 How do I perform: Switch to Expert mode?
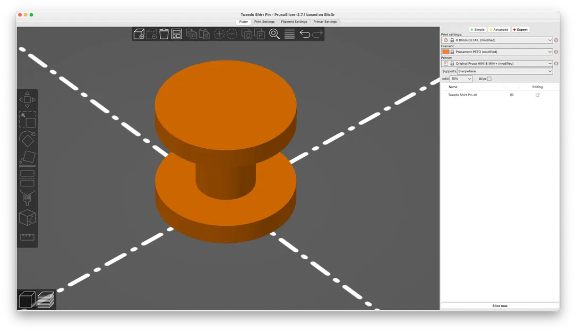coord(521,29)
